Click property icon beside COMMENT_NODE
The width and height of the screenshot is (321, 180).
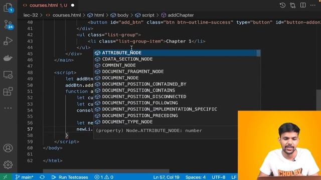tap(98, 65)
